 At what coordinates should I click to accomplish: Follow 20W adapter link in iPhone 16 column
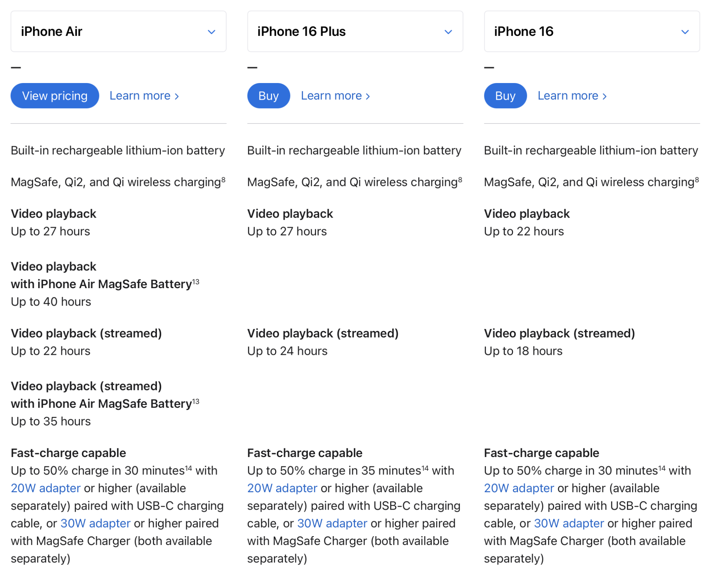pos(519,488)
